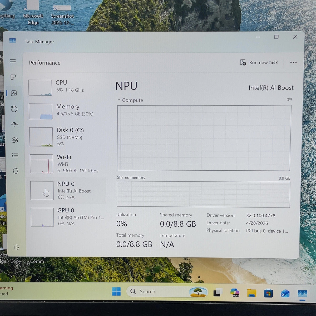This screenshot has width=316, height=316.
Task: Click the driver version 32.0.100.4778 value
Action: pyautogui.click(x=261, y=215)
